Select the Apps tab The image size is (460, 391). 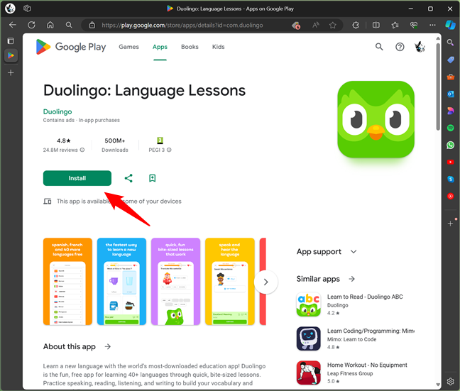tap(160, 47)
